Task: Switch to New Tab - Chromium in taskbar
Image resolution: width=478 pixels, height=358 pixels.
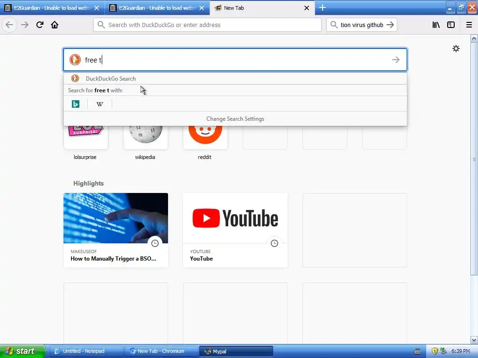Action: 161,351
